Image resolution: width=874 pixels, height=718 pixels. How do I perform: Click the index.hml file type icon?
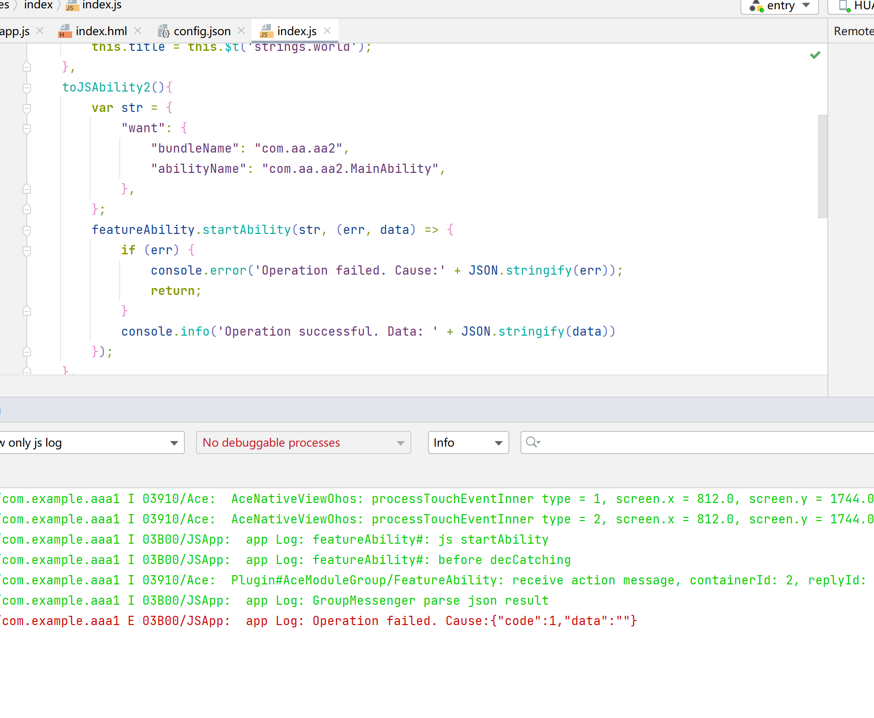[65, 31]
